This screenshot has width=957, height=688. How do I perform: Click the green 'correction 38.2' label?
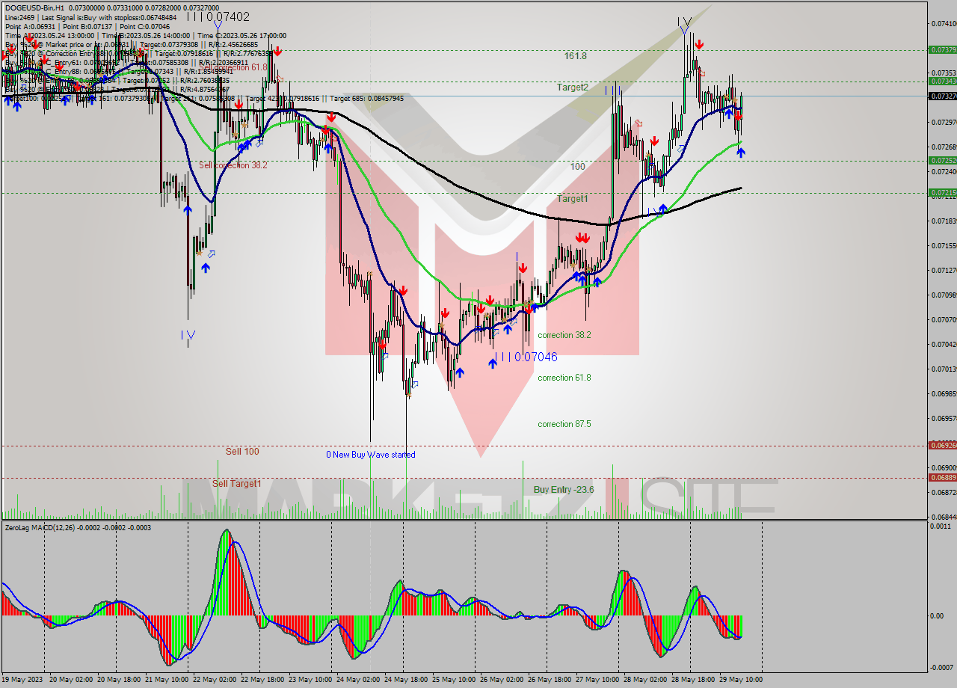564,335
